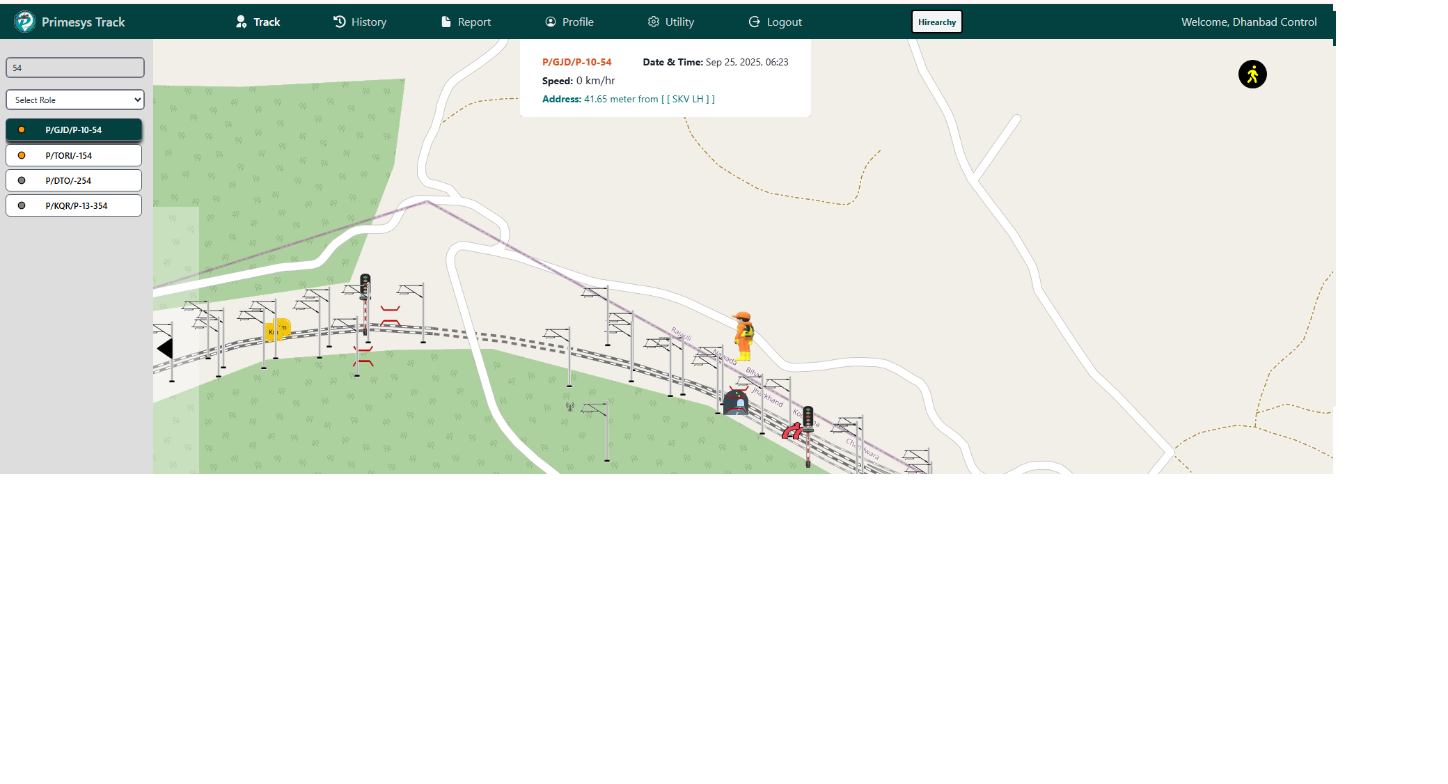Click the orange trackman worker marker
1448x784 pixels.
click(743, 336)
